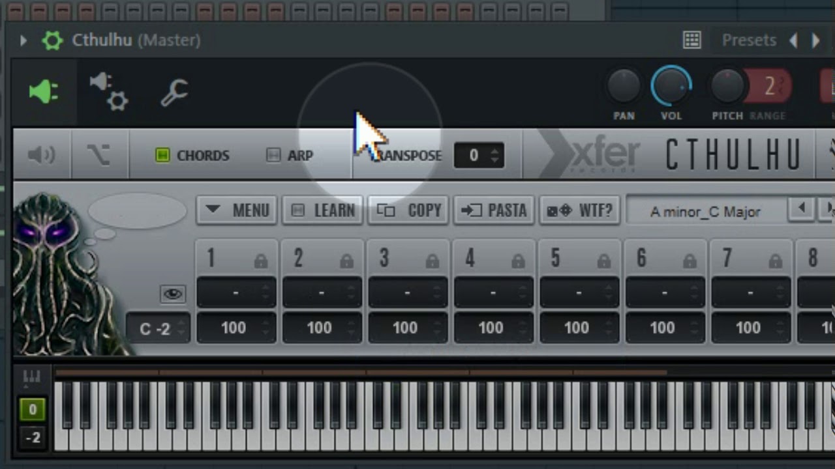Select previous preset with left arrow
The image size is (835, 469).
(793, 40)
